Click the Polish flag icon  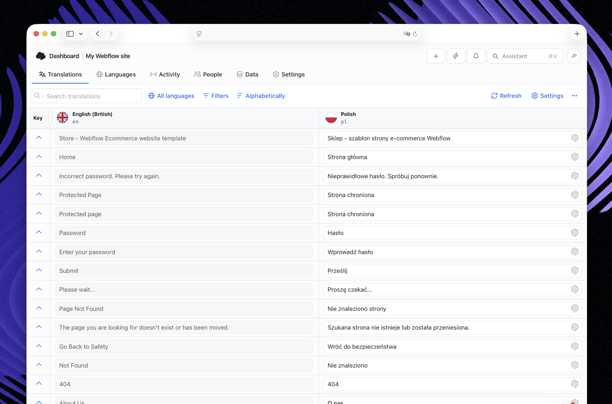[331, 117]
